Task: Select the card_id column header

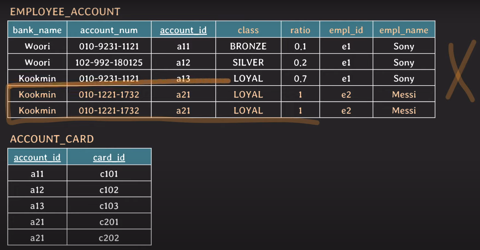Action: [109, 157]
